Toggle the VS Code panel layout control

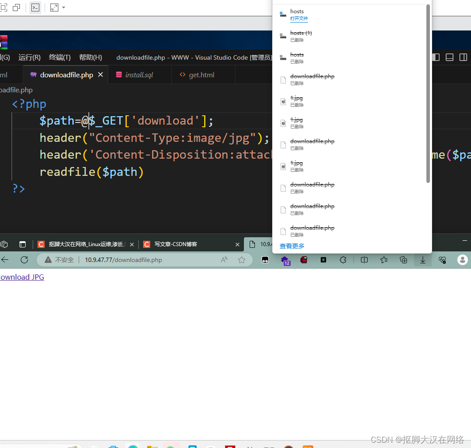click(449, 57)
